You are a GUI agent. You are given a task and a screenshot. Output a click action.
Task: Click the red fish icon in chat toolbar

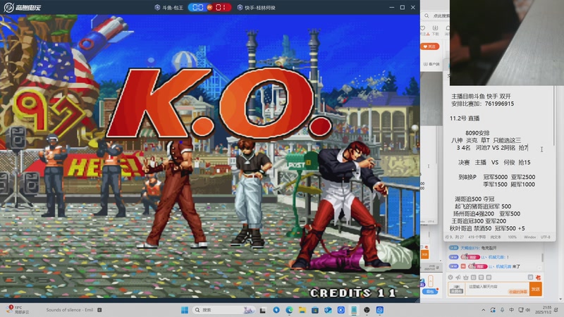538,278
